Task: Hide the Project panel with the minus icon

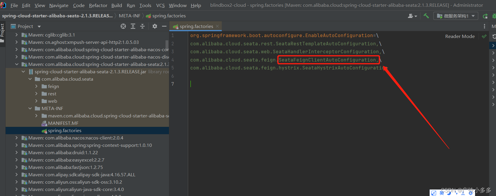Action: click(x=164, y=26)
